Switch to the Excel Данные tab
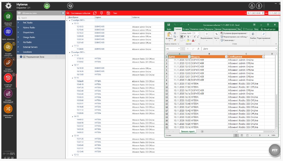 218,29
